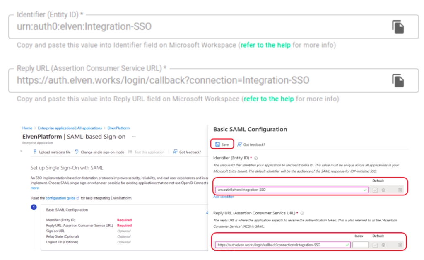
Task: Delete the Identifier entry with trash icon
Action: click(x=400, y=190)
